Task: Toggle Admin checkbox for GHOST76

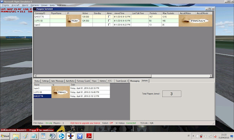Action: [x=109, y=17]
